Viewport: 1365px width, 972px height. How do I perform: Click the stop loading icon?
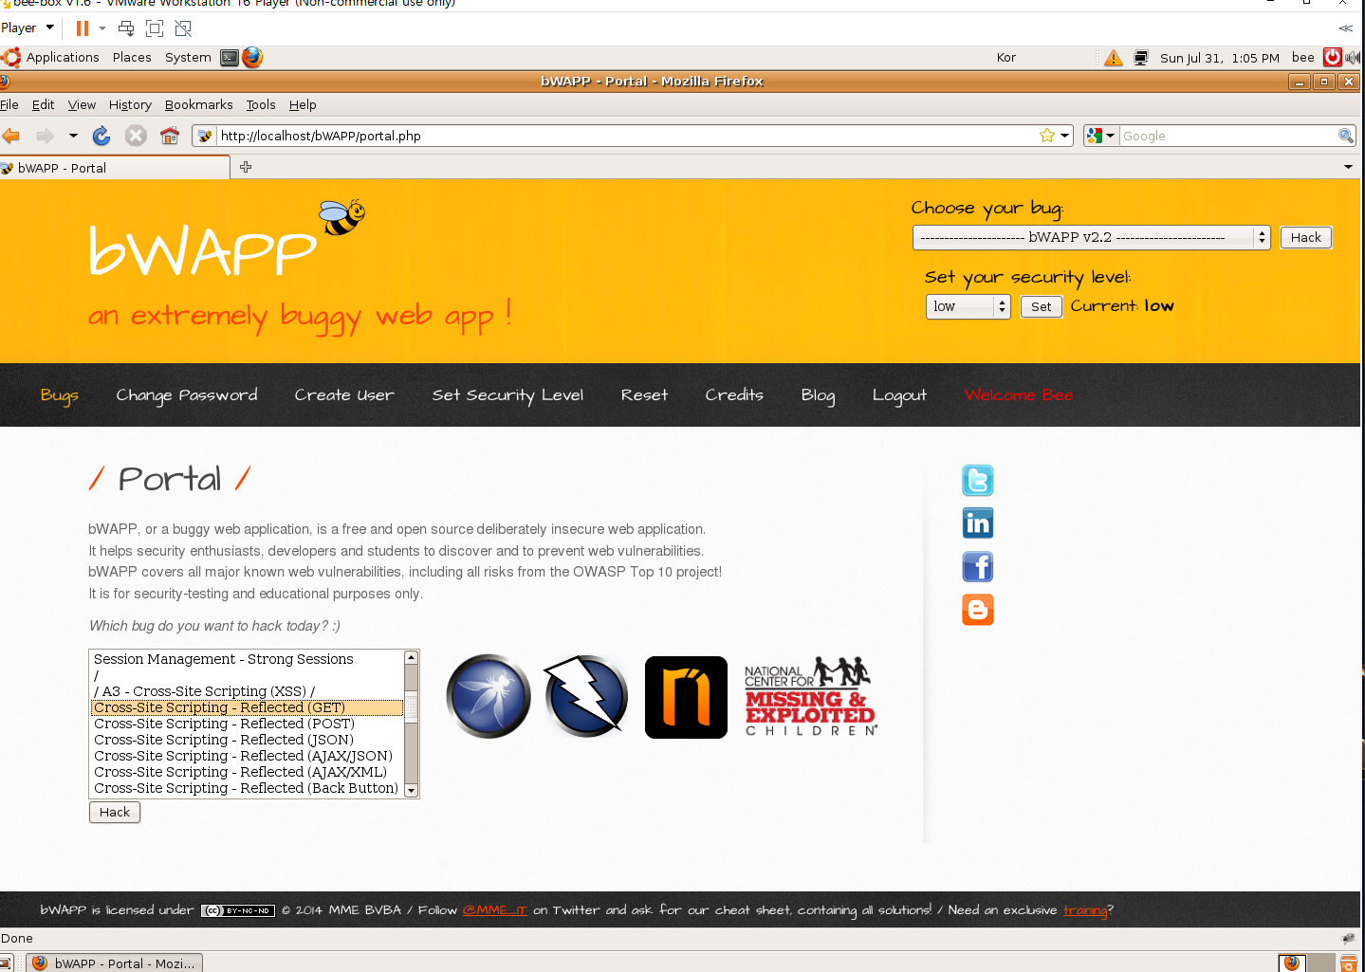coord(136,136)
